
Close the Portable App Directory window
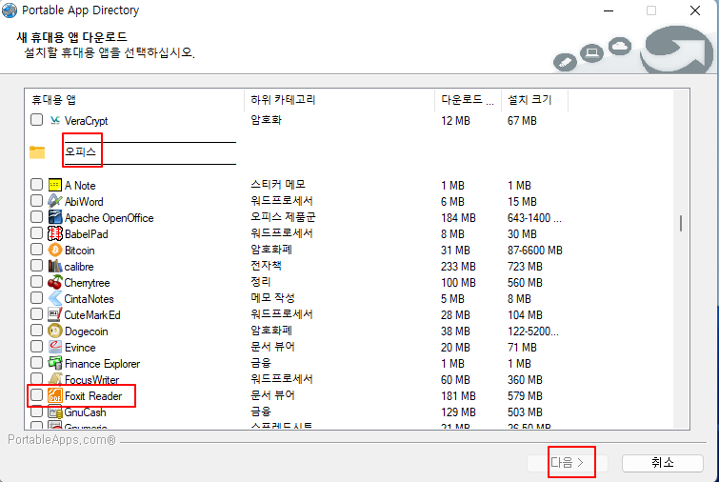point(695,10)
